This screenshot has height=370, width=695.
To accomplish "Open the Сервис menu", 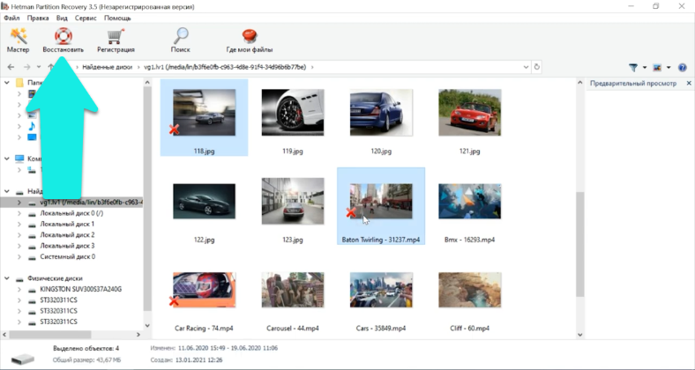I will (86, 18).
